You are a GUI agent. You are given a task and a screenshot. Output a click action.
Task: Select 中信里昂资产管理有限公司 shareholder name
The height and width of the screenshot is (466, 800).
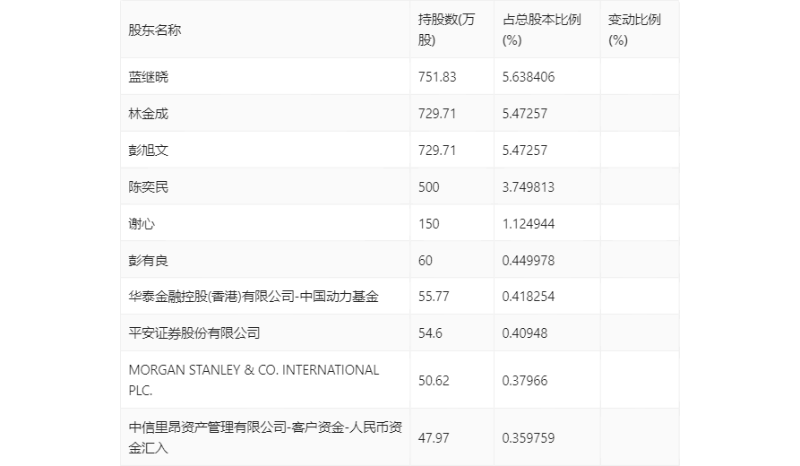(265, 438)
